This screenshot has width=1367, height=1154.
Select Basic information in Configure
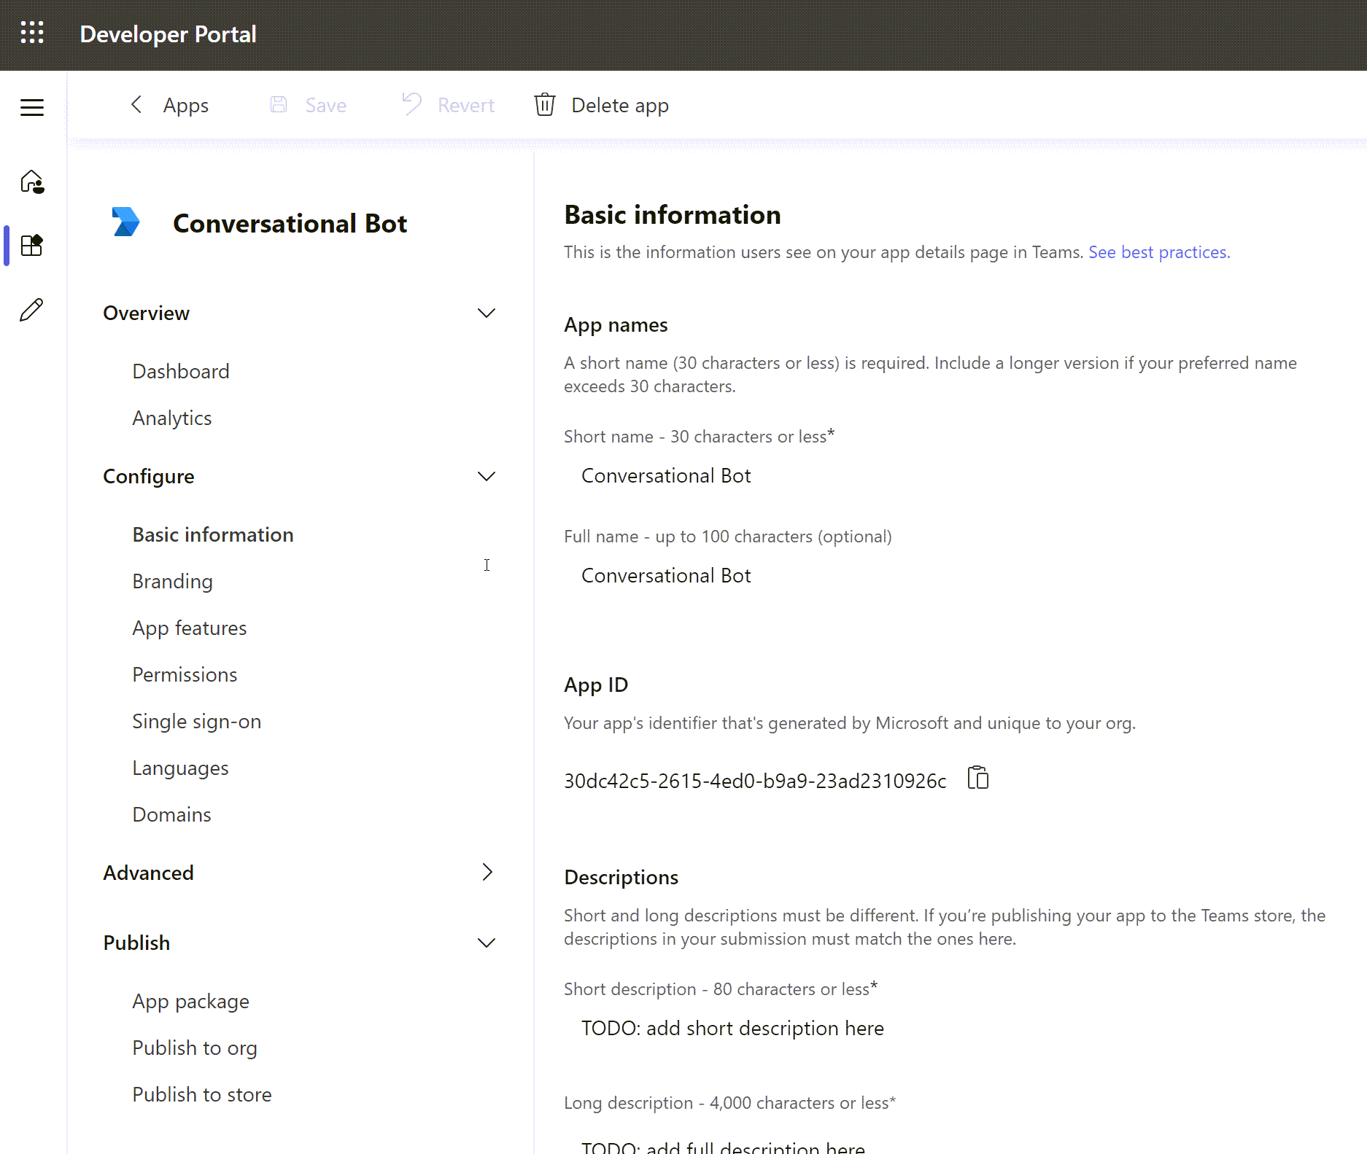(x=213, y=534)
